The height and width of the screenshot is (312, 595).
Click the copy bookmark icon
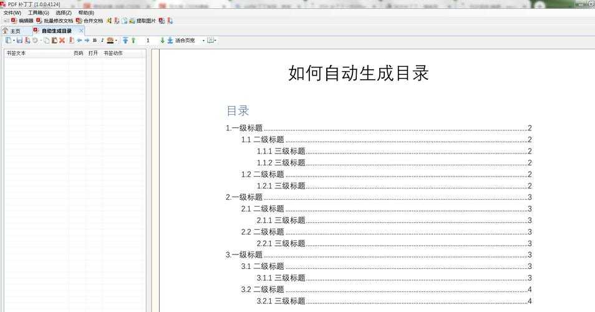click(47, 40)
